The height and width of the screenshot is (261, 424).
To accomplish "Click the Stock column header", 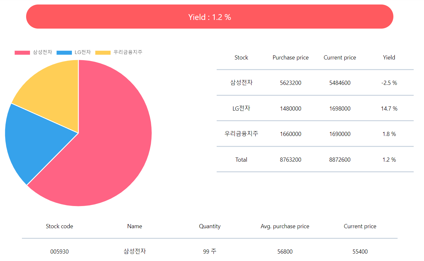I will 241,58.
